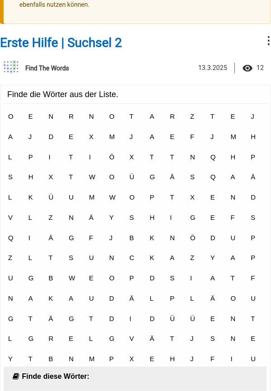The height and width of the screenshot is (391, 271).
Task: Click the view count number 12
Action: pyautogui.click(x=260, y=68)
